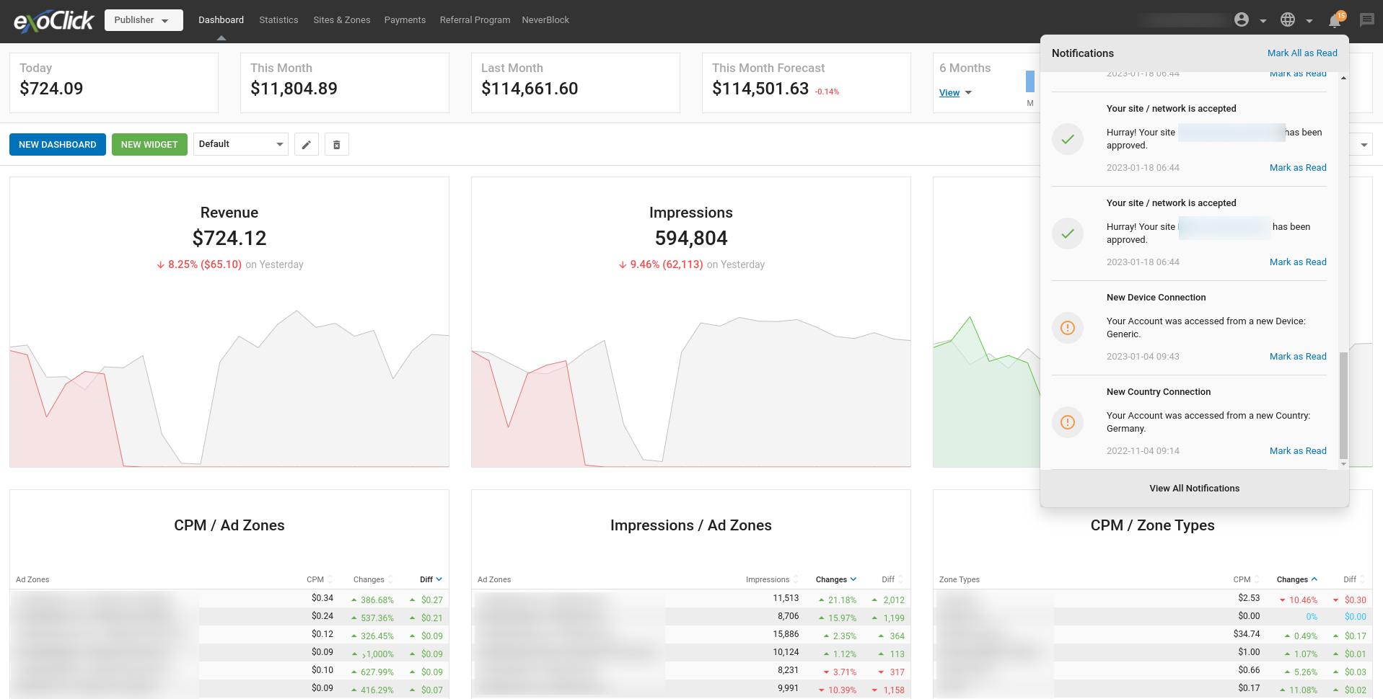Click the user account profile icon

pos(1242,20)
